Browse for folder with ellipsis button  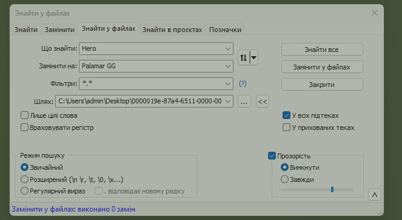pyautogui.click(x=244, y=102)
